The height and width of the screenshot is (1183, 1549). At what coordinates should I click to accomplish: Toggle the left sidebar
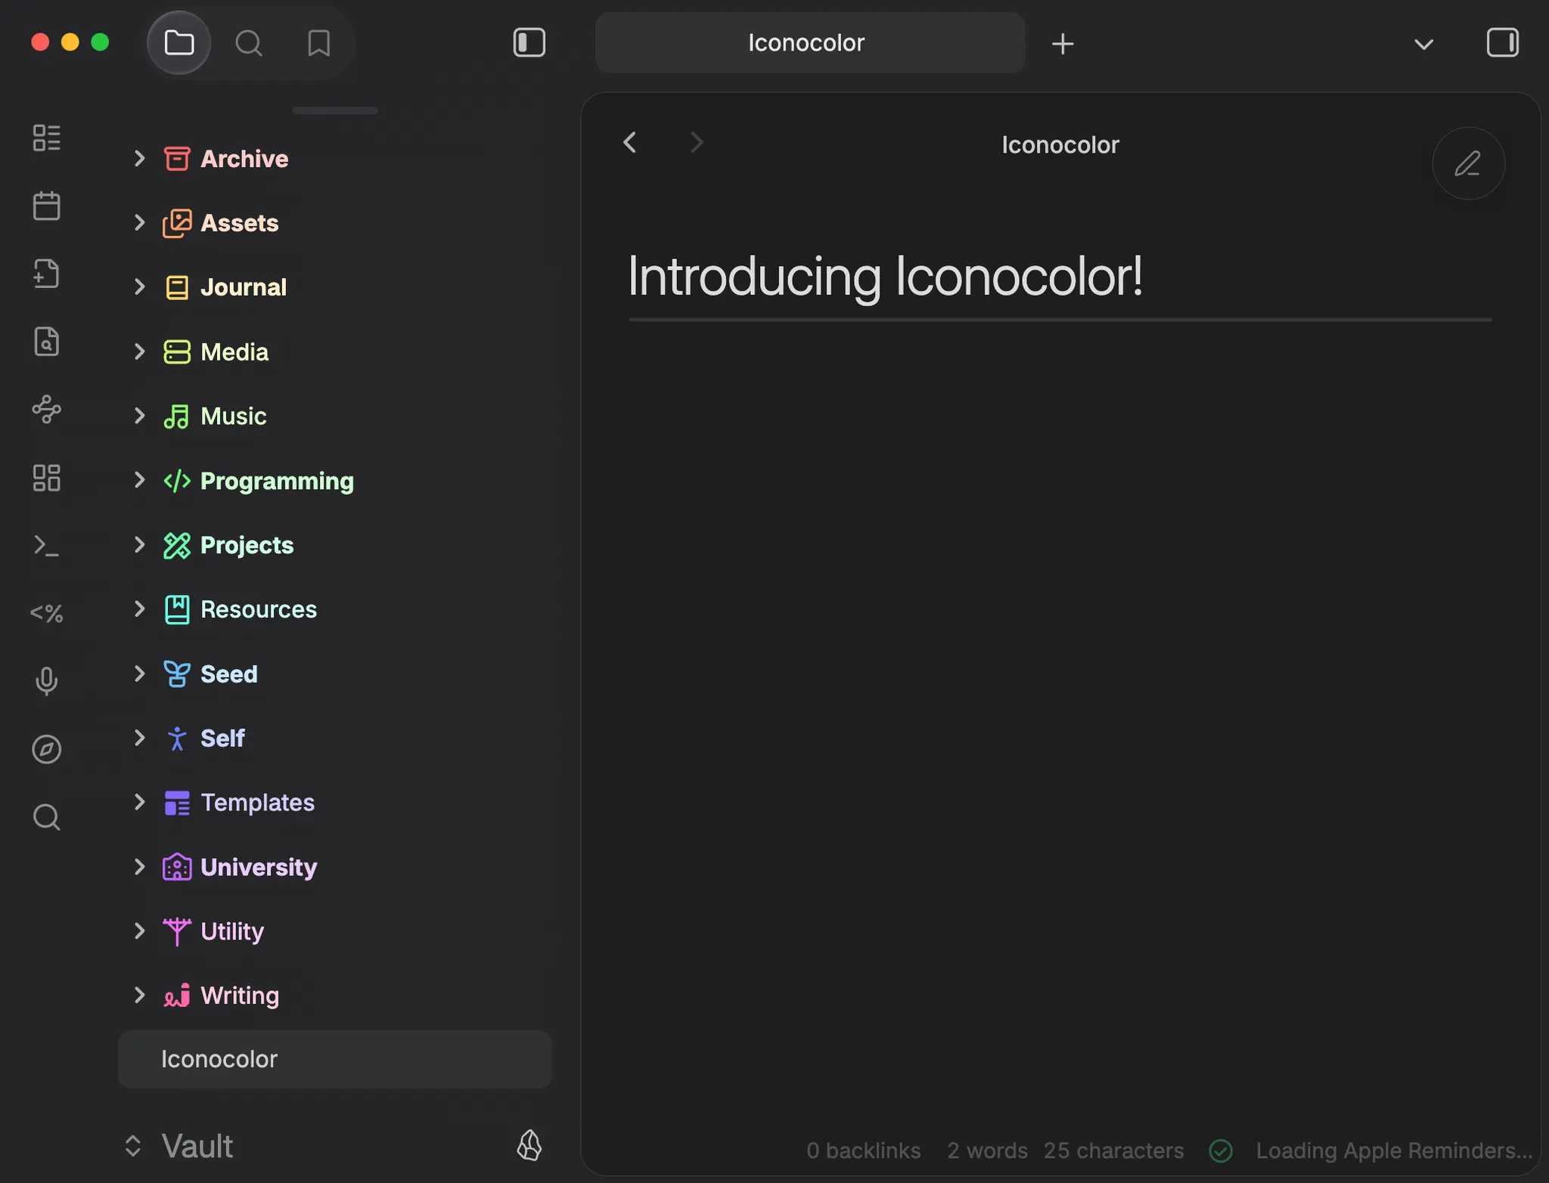[529, 43]
